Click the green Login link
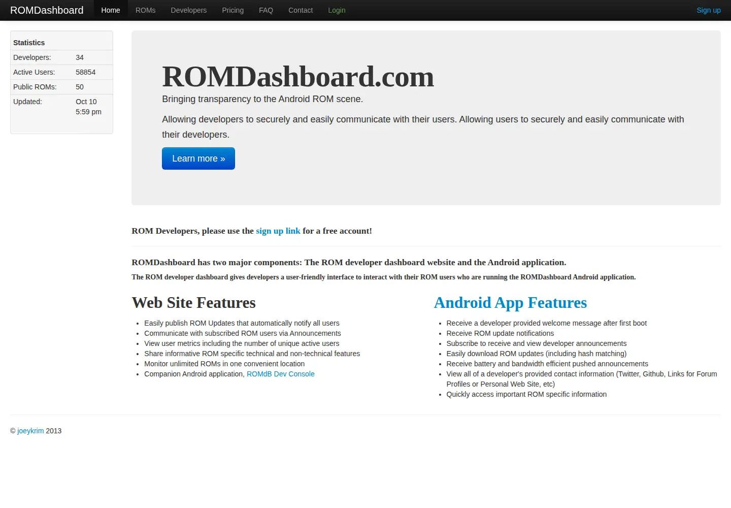The width and height of the screenshot is (731, 508). tap(337, 10)
